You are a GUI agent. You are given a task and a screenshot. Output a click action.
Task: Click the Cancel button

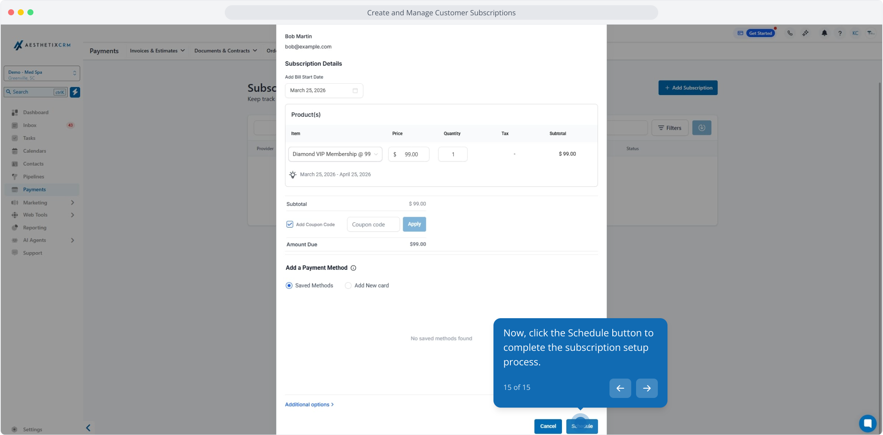coord(548,426)
